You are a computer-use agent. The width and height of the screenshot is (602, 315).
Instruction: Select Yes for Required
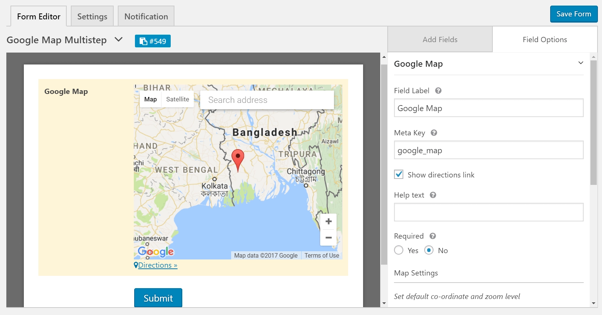point(399,250)
